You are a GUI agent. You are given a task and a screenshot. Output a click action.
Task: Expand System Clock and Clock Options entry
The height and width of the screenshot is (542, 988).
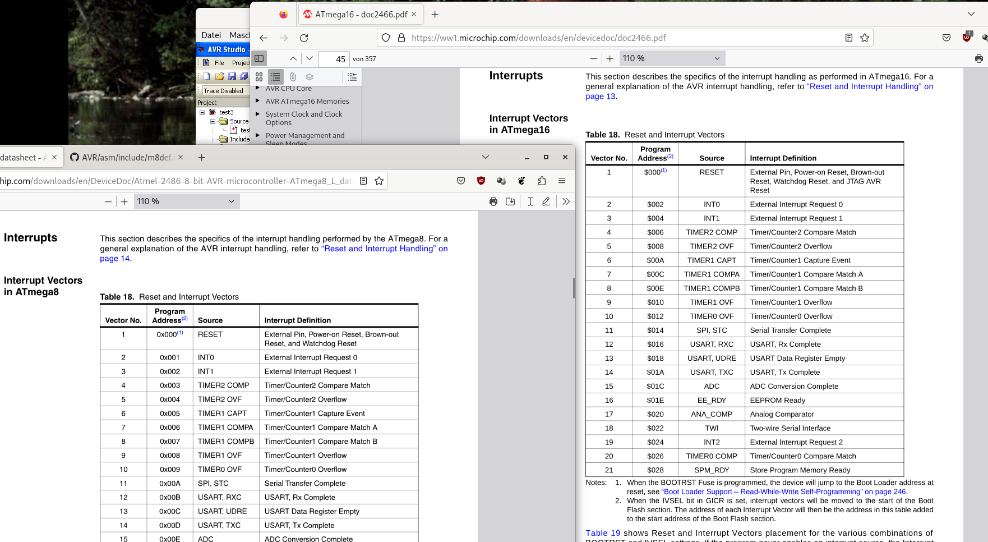point(258,114)
